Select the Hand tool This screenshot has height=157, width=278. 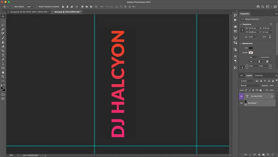pos(3,72)
